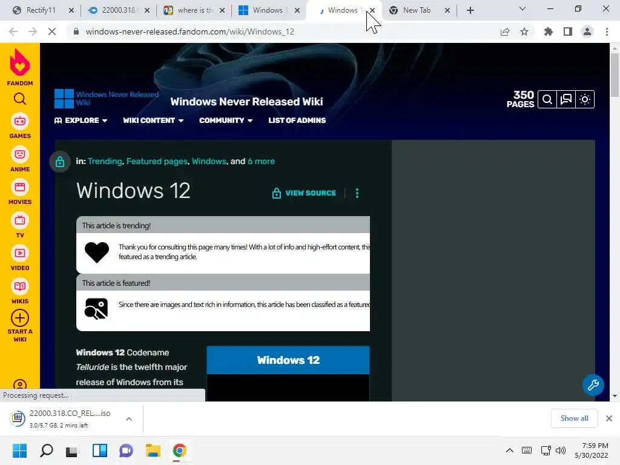This screenshot has height=465, width=620.
Task: Switch to the New Tab tab
Action: pos(417,10)
